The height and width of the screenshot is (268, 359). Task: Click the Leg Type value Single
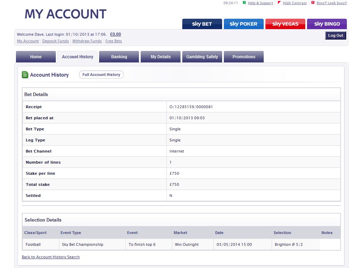pyautogui.click(x=175, y=140)
